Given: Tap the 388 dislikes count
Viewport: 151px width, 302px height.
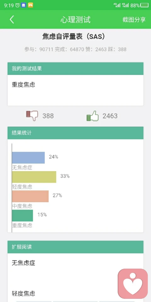Looking at the screenshot, I should [48, 116].
